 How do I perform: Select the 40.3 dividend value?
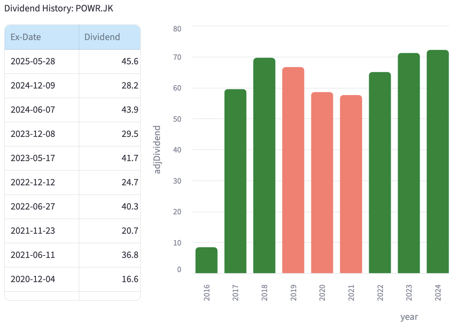click(110, 207)
